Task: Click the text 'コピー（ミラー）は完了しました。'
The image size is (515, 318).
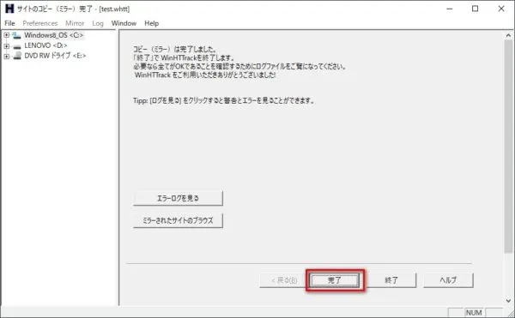Action: (175, 50)
